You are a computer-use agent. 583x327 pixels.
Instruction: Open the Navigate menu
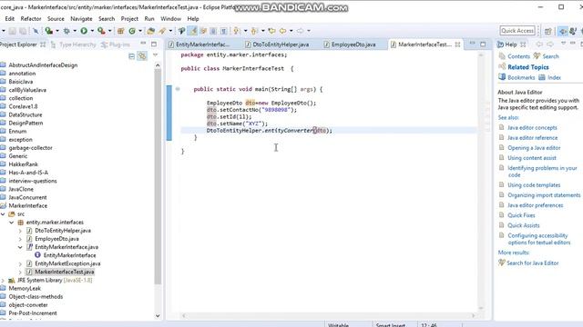click(81, 18)
